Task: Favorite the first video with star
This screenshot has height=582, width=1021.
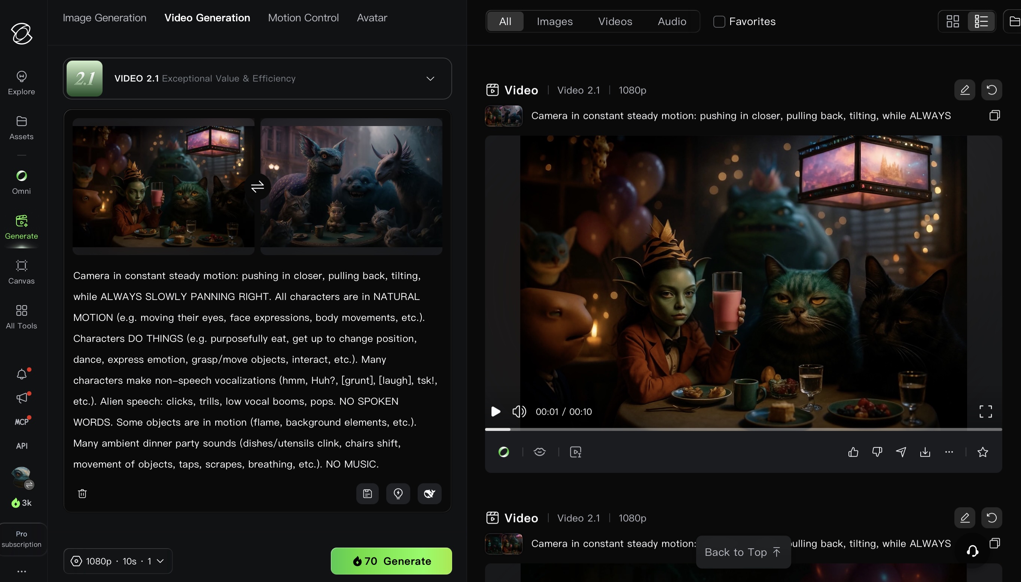Action: [982, 452]
